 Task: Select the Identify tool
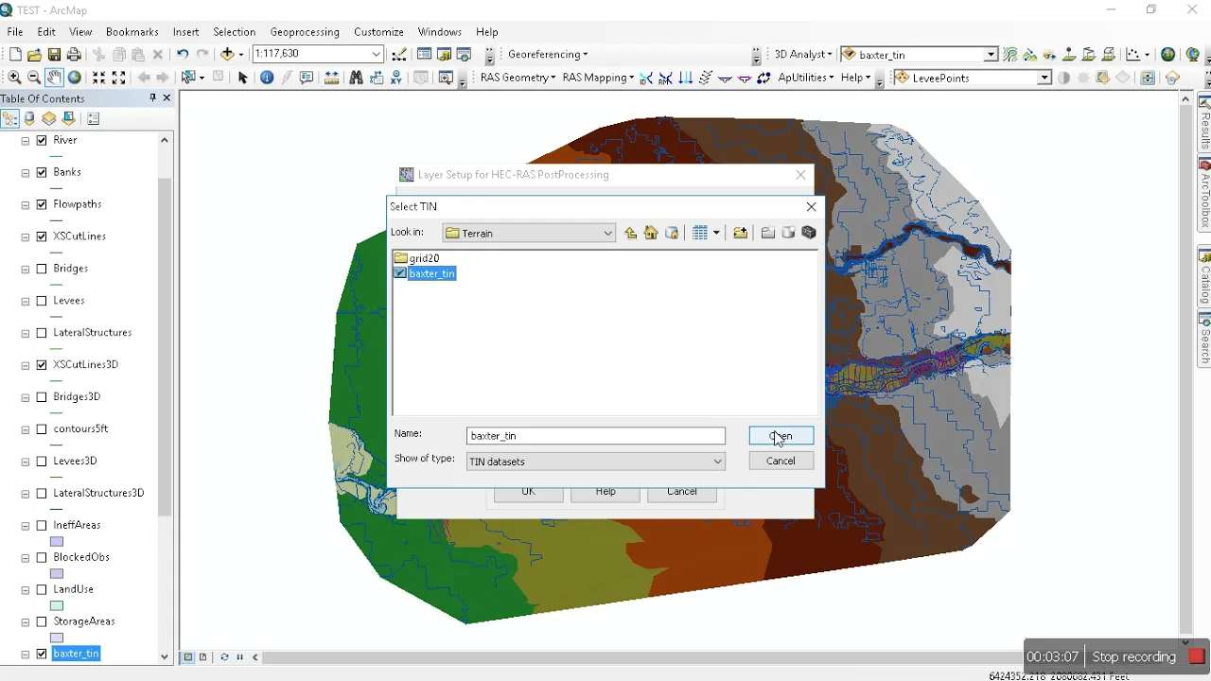click(x=267, y=78)
